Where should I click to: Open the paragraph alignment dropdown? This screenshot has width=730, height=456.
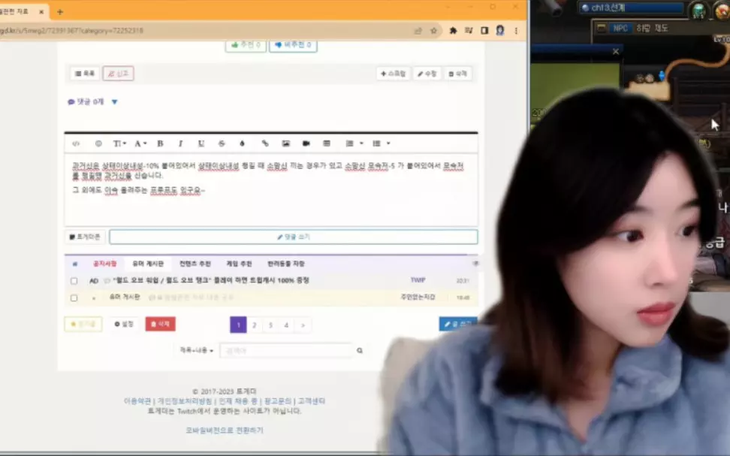coord(354,143)
